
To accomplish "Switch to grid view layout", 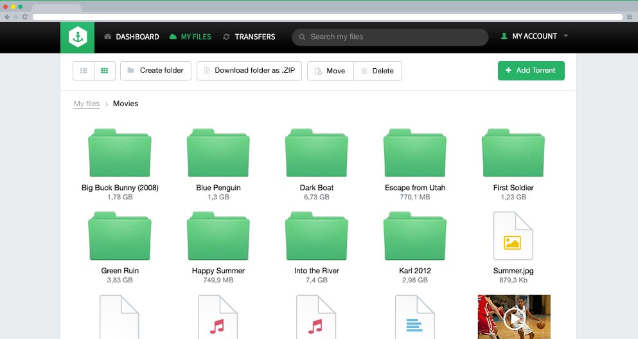I will click(105, 71).
